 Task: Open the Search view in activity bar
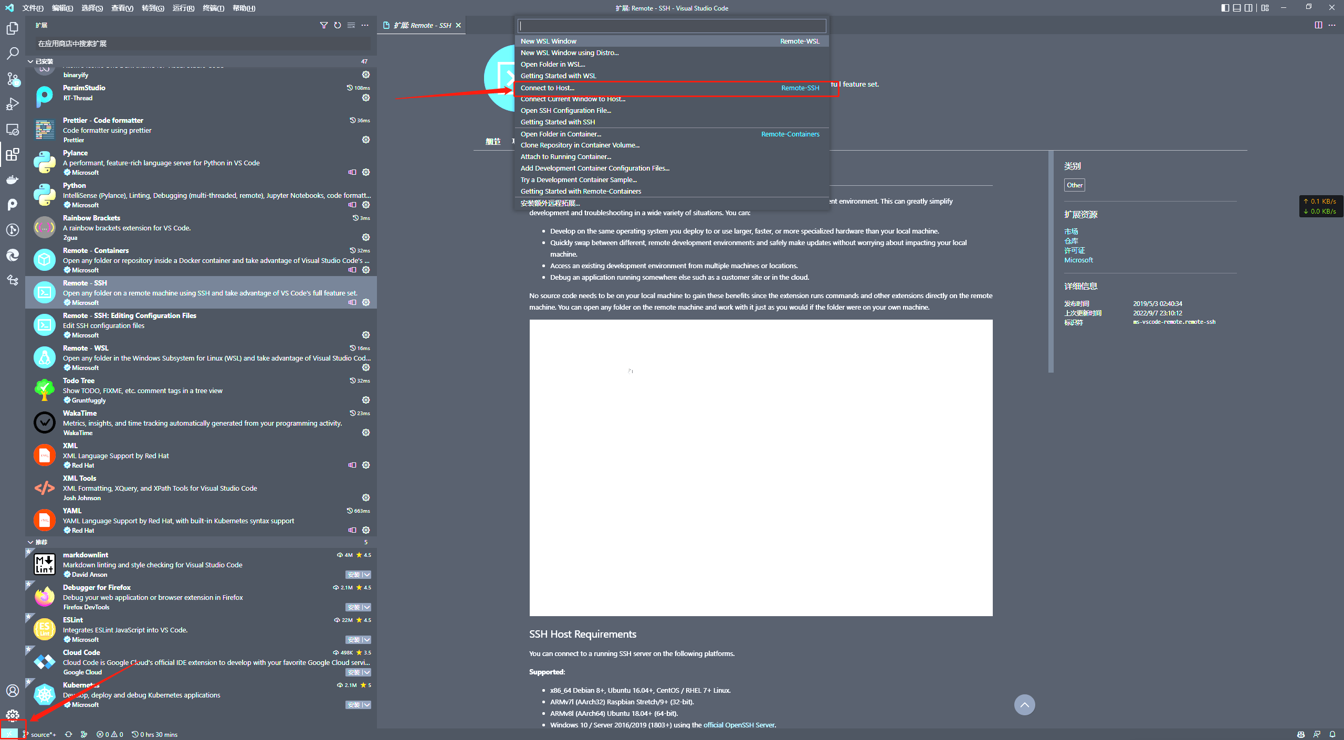pyautogui.click(x=13, y=54)
